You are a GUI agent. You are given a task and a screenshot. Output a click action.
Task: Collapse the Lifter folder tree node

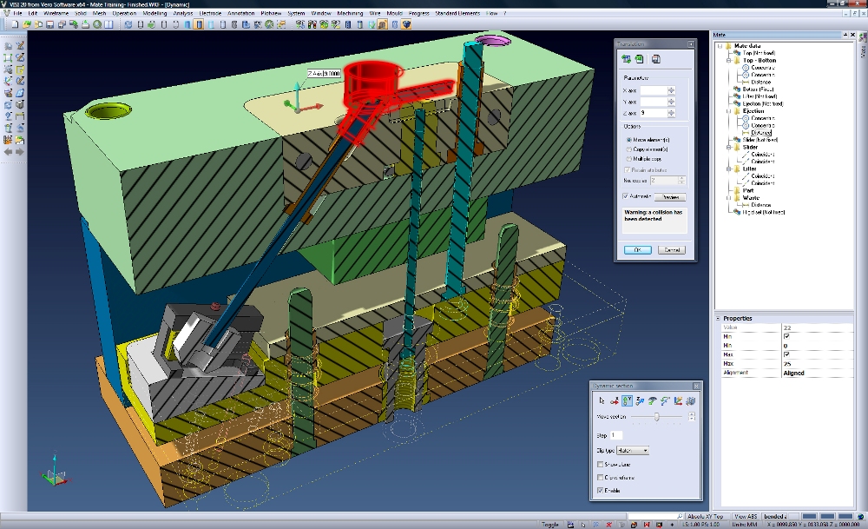[x=729, y=169]
